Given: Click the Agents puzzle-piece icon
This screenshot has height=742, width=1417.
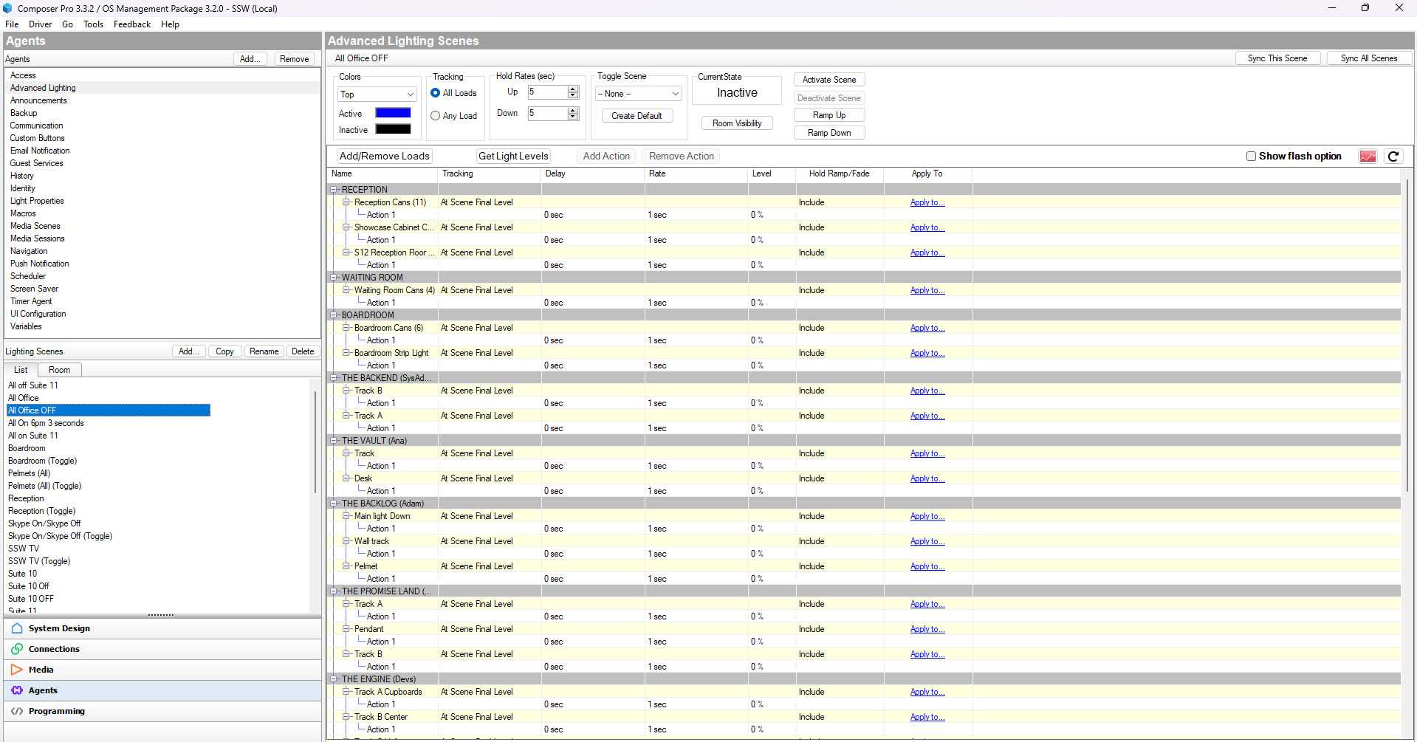Looking at the screenshot, I should pos(17,690).
